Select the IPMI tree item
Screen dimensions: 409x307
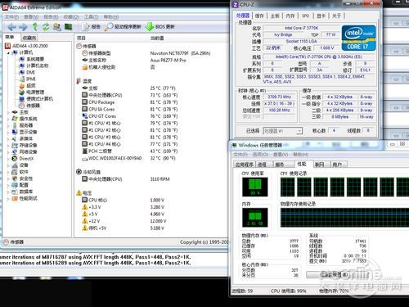point(27,79)
